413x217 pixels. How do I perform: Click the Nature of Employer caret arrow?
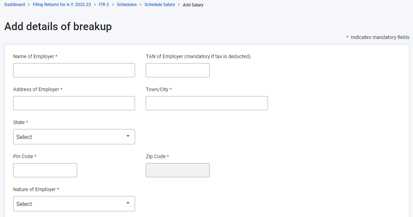point(128,203)
